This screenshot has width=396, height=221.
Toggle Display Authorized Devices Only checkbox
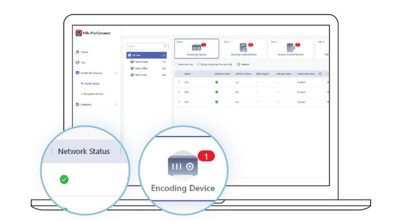point(198,65)
